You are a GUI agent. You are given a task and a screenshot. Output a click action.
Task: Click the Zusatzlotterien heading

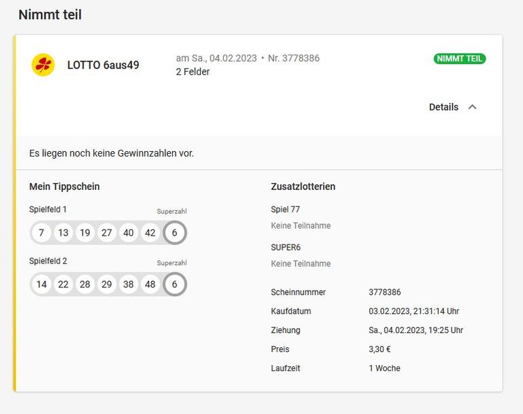(x=303, y=187)
